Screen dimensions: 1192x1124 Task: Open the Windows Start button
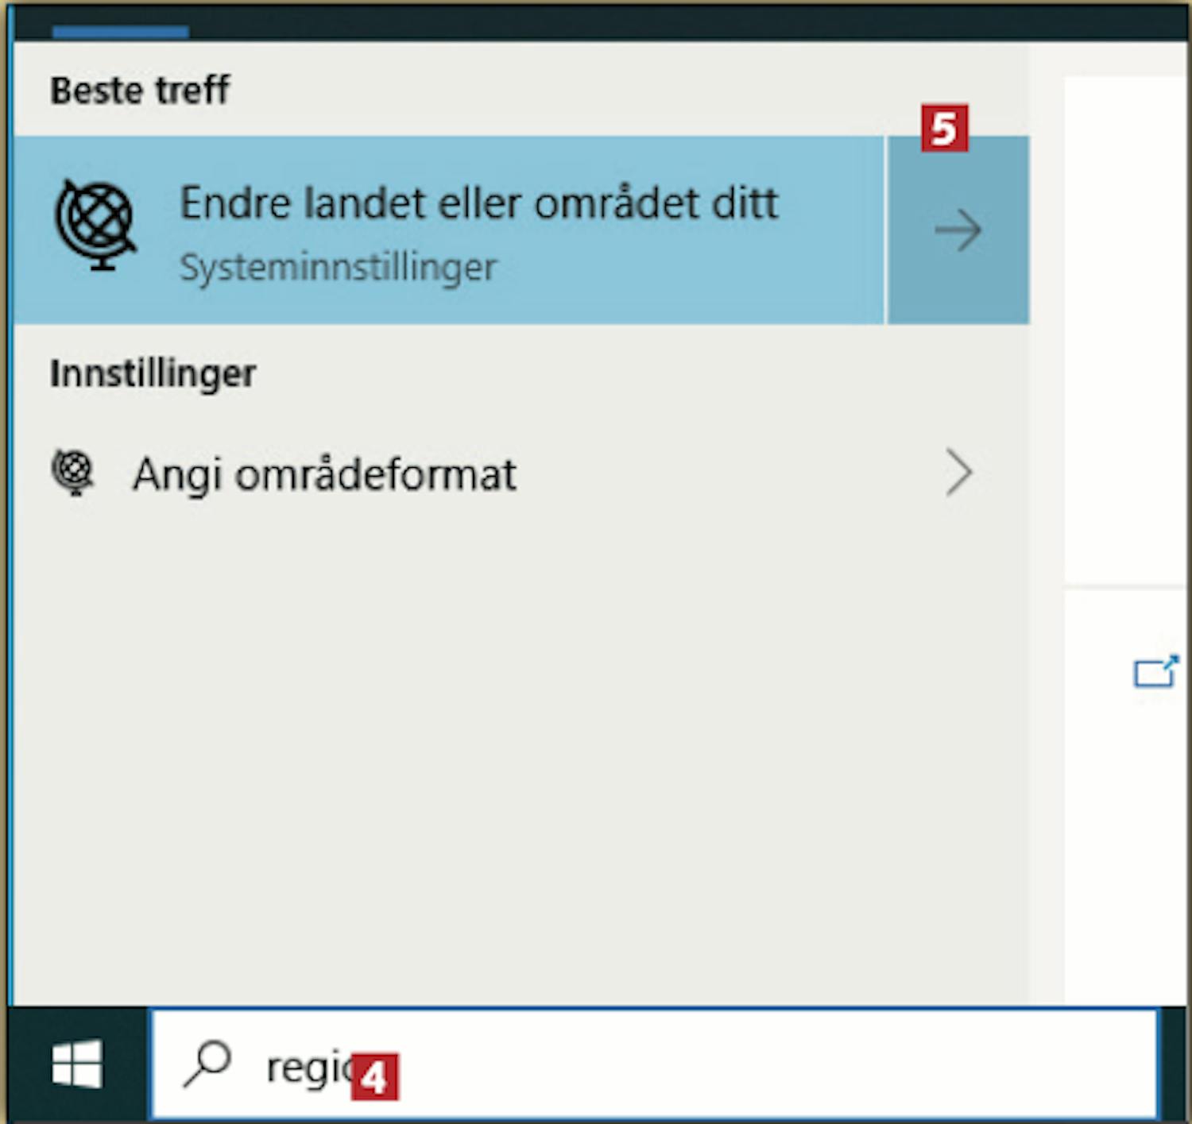click(x=77, y=1064)
